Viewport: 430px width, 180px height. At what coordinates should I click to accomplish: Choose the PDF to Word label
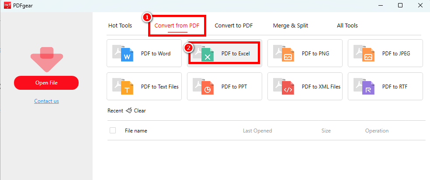(156, 54)
